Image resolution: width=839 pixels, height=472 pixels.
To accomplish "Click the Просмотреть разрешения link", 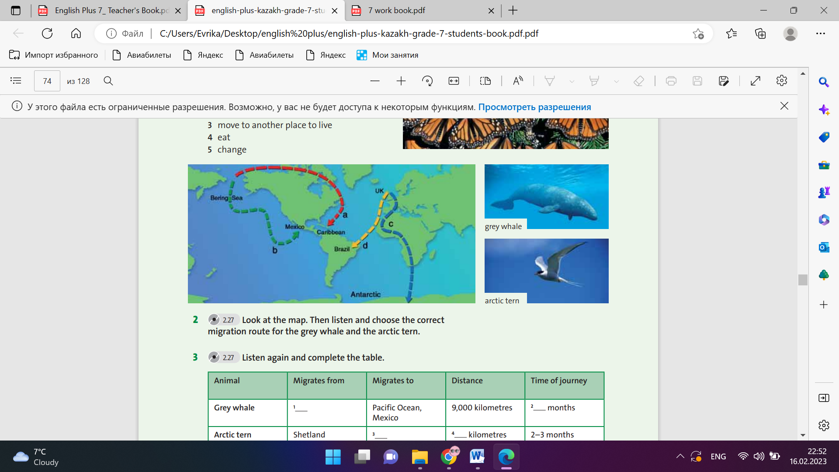I will [x=534, y=107].
